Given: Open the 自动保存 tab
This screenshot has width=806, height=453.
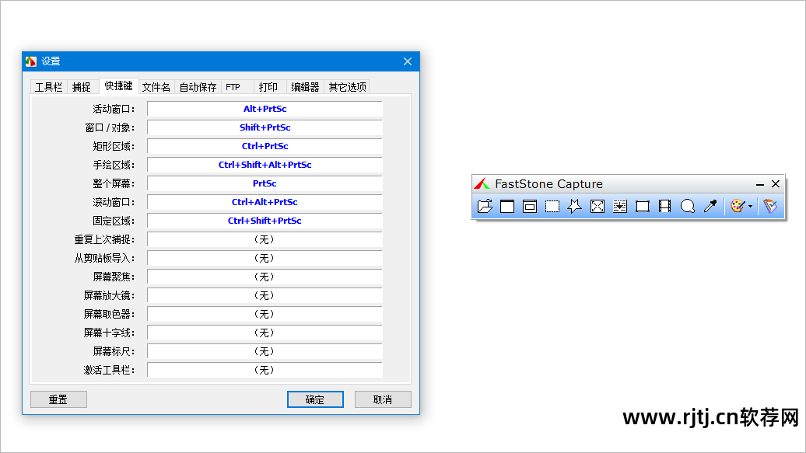Looking at the screenshot, I should pos(198,87).
